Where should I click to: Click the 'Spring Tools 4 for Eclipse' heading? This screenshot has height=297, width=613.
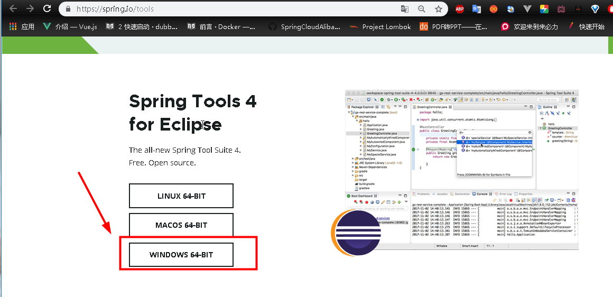pyautogui.click(x=193, y=113)
